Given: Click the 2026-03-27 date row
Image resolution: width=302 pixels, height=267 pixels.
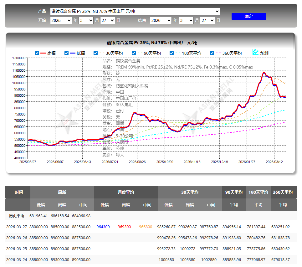Looking at the screenshot, I should point(151,227).
